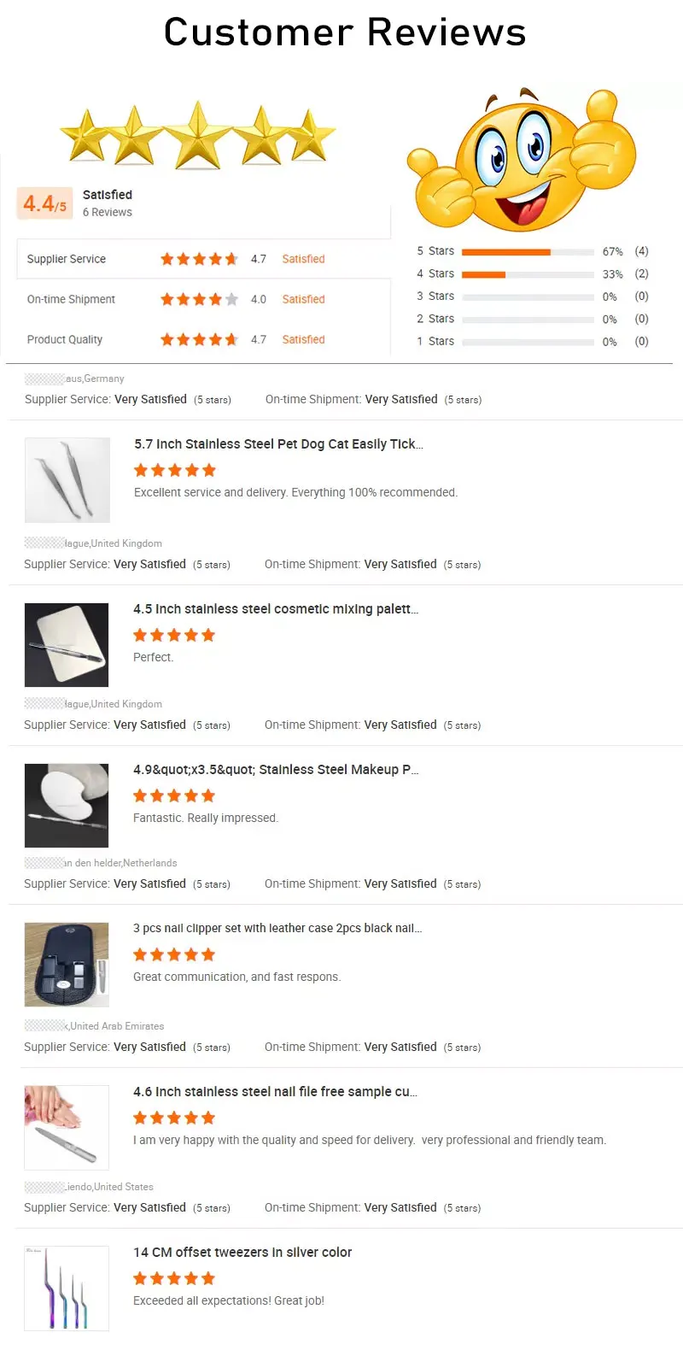Click the Product Quality star rating icons
The width and height of the screenshot is (683, 1350).
click(x=199, y=339)
